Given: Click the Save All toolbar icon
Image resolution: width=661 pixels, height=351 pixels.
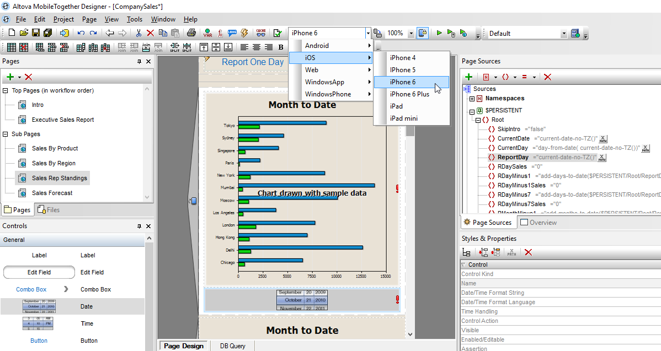Looking at the screenshot, I should 47,33.
